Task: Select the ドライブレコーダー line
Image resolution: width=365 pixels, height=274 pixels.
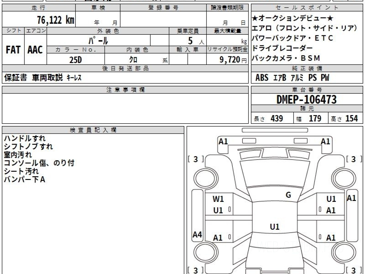Action: click(282, 48)
